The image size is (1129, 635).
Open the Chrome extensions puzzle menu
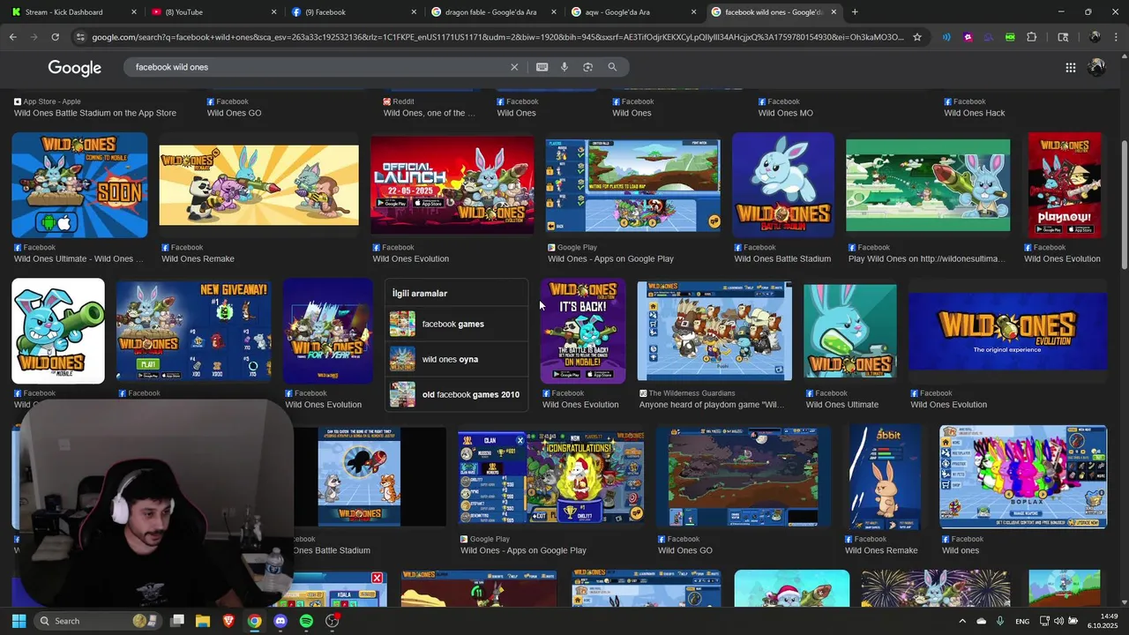pyautogui.click(x=1031, y=37)
